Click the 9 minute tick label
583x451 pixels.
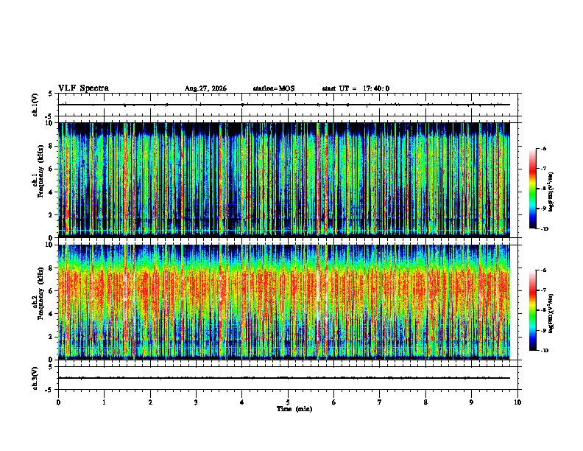click(x=471, y=402)
